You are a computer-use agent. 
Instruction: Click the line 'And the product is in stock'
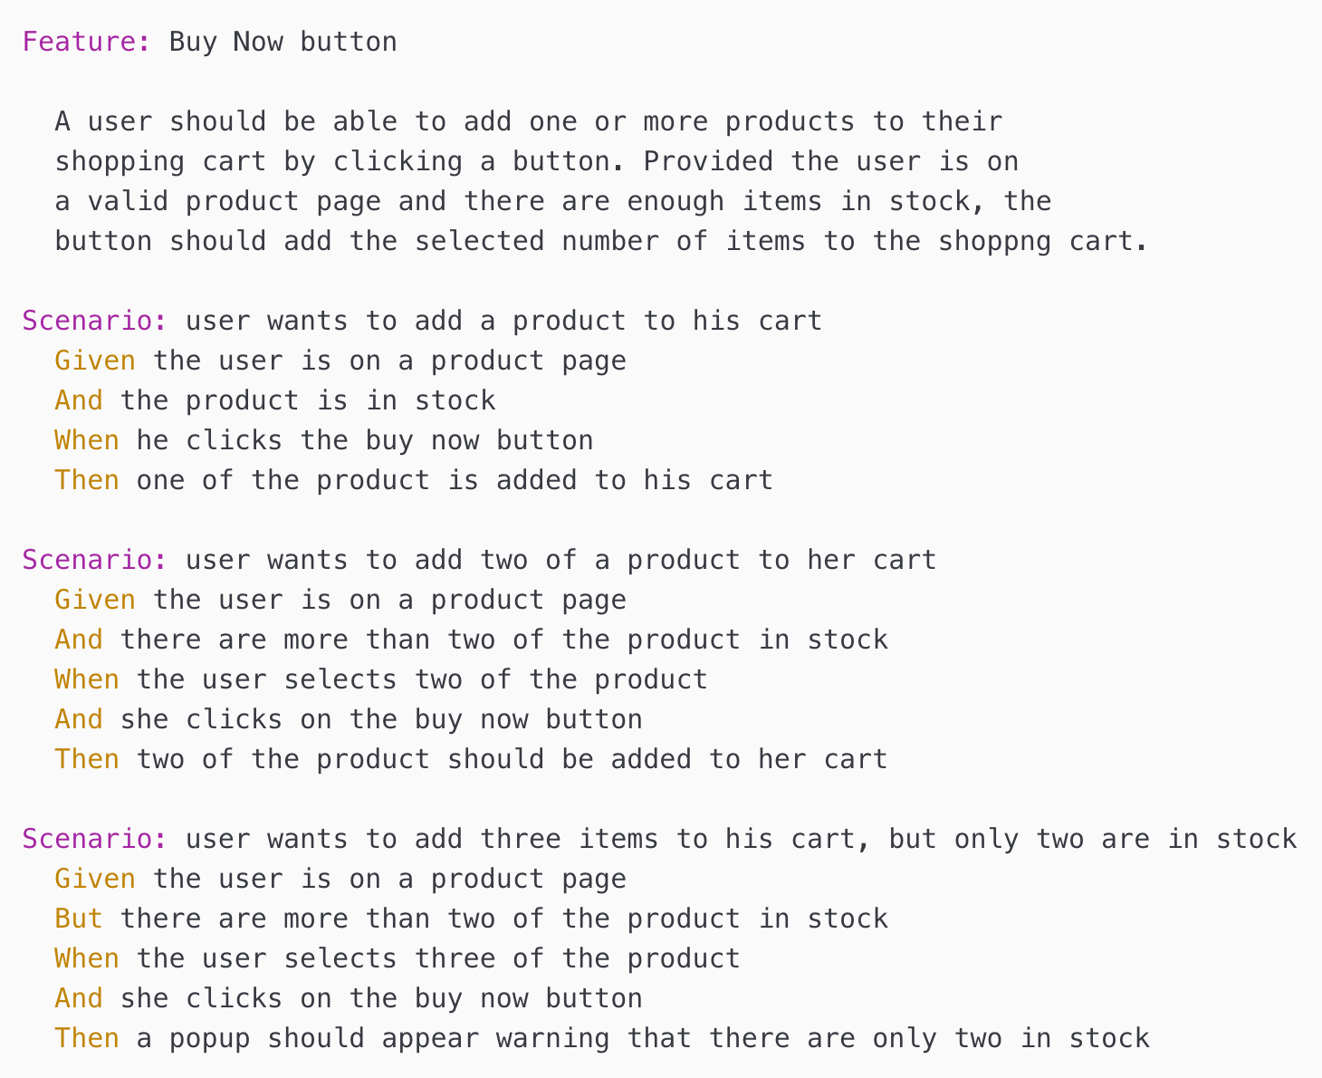click(275, 400)
